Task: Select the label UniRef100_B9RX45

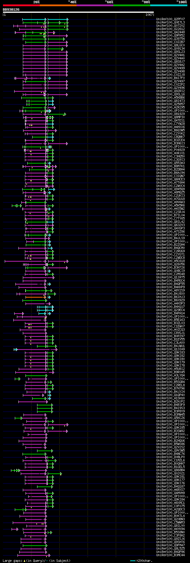Action: click(x=170, y=372)
